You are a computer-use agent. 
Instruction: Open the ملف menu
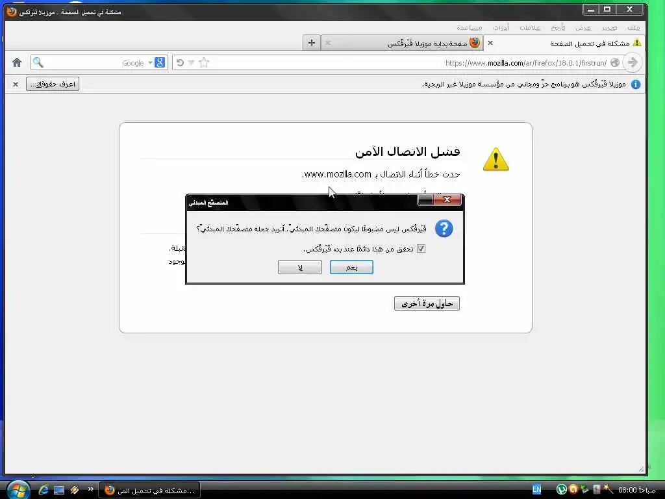click(x=634, y=27)
